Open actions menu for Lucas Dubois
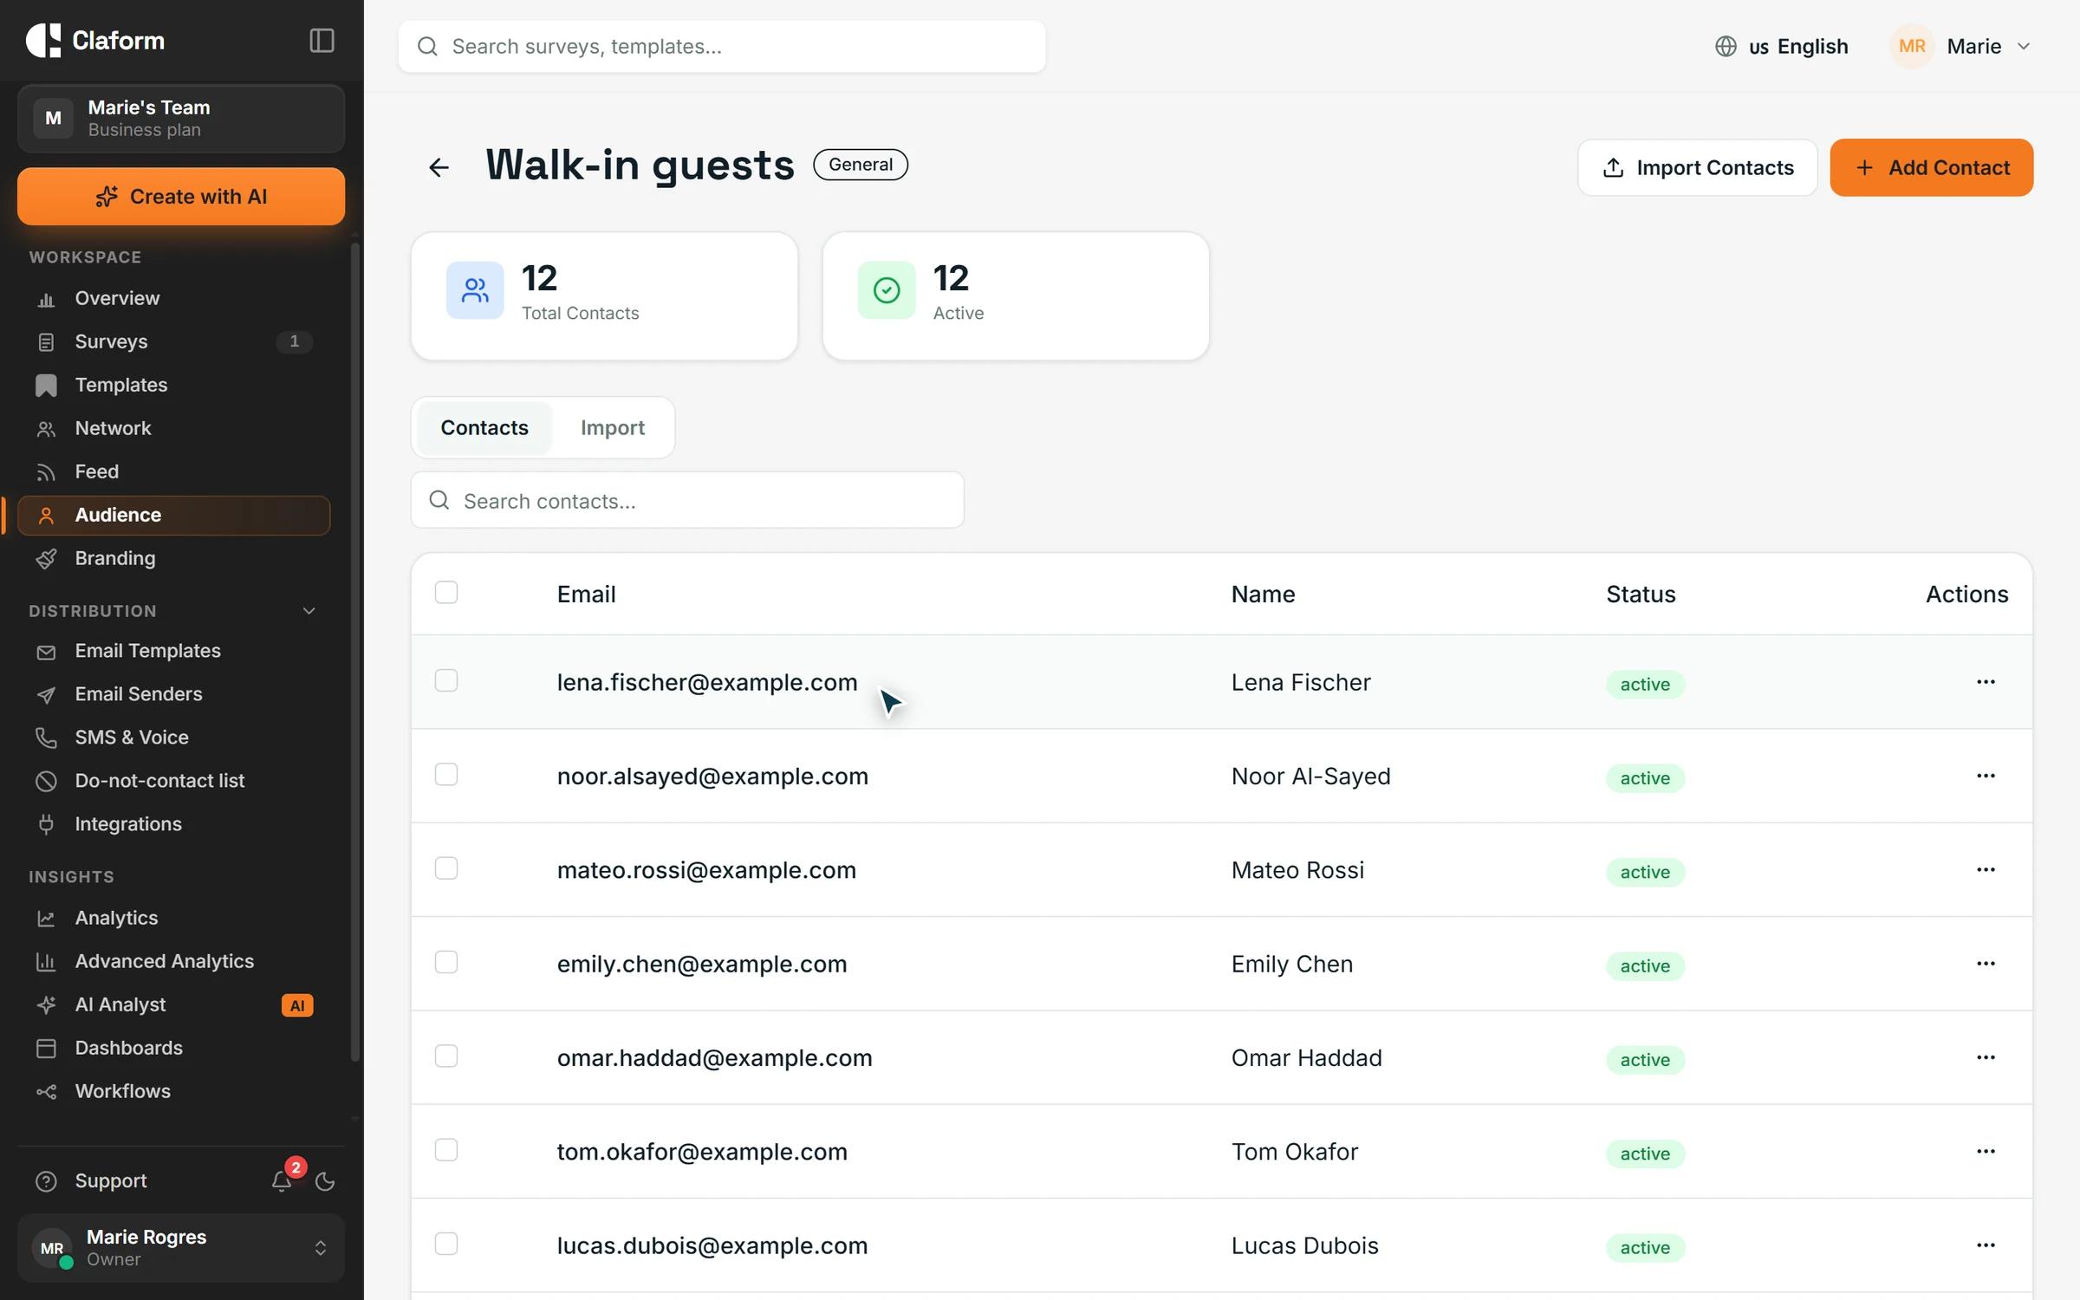 coord(1986,1245)
